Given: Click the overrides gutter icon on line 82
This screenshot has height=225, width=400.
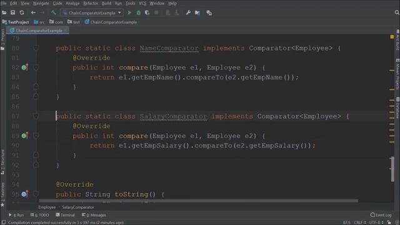Looking at the screenshot, I should 24,67.
